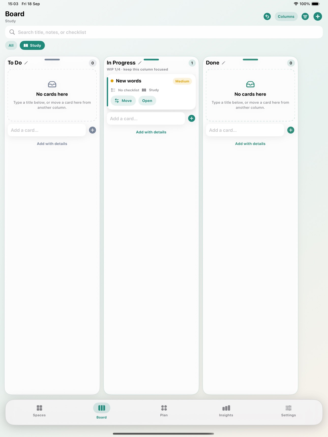Edit the In Progress column name pencil
This screenshot has height=437, width=328.
(x=140, y=63)
